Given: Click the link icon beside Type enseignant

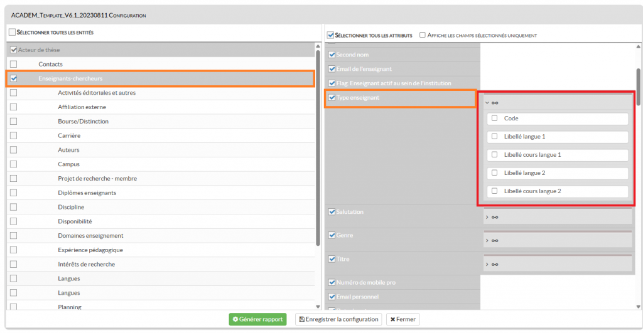Looking at the screenshot, I should [495, 103].
